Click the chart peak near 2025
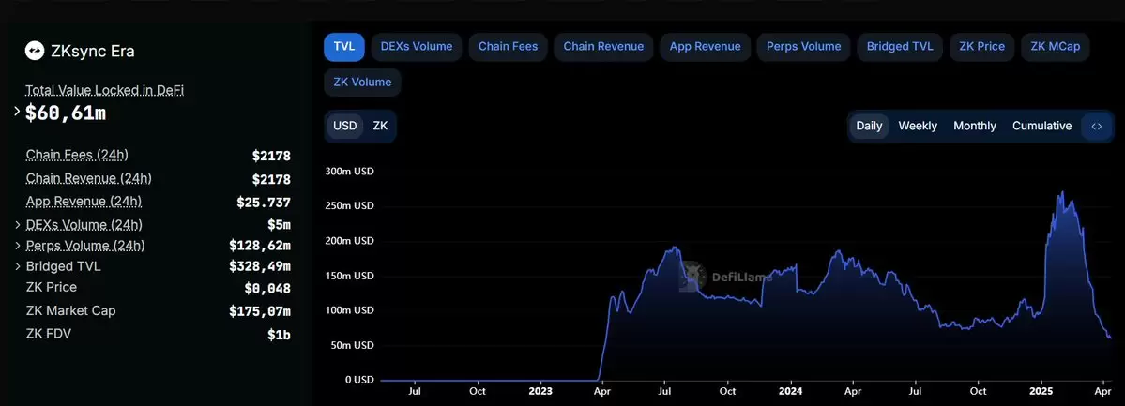Viewport: 1125px width, 406px height. 1062,192
